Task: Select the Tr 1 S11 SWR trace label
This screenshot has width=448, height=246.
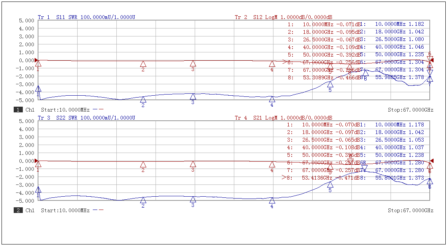Action: click(x=86, y=17)
